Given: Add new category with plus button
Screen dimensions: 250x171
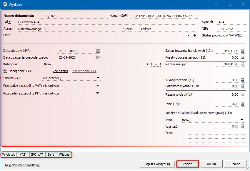Looking at the screenshot, I should tap(156, 64).
